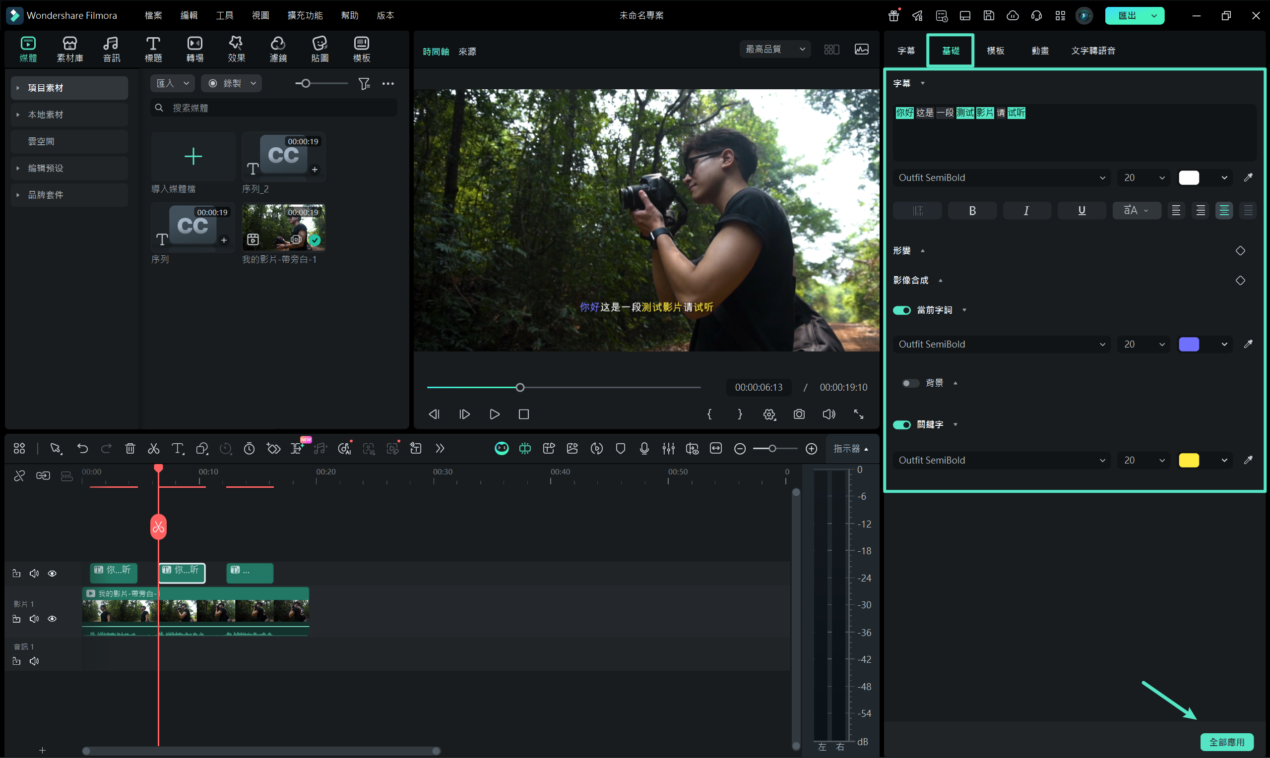This screenshot has height=758, width=1270.
Task: Turn off the 關鍵字 switch
Action: (x=901, y=425)
